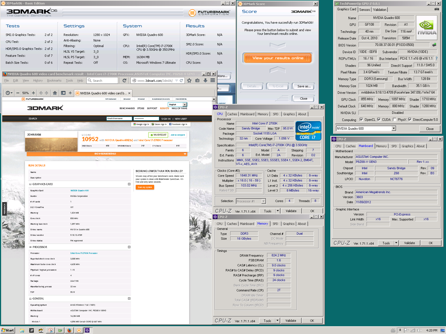Screen dimensions: 446x334
Task: Open Tools dropdown arrow in CPU-Z CPU window
Action: click(x=278, y=211)
